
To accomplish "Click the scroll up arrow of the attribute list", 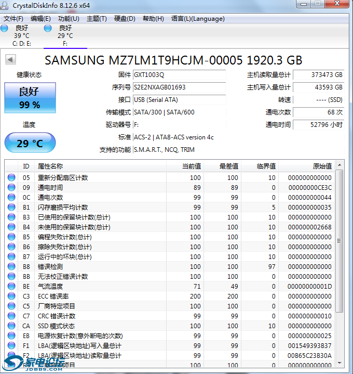I will pyautogui.click(x=340, y=165).
